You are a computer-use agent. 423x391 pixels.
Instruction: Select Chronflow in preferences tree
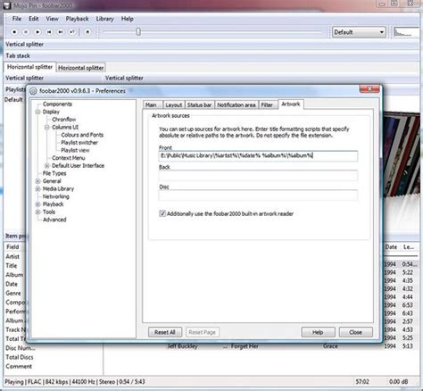tap(63, 120)
